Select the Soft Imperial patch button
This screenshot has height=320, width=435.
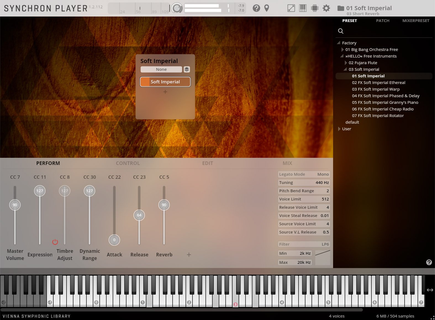pyautogui.click(x=165, y=82)
